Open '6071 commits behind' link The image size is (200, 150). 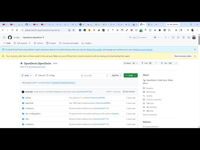42,82
